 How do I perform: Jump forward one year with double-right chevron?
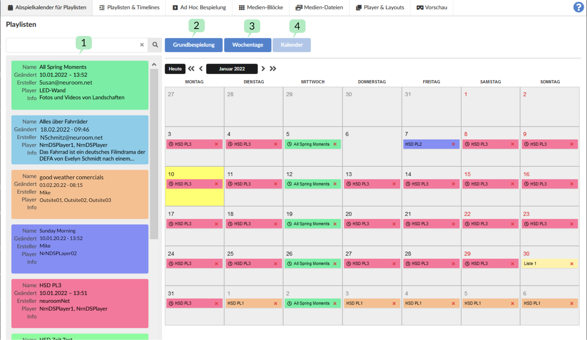[273, 69]
